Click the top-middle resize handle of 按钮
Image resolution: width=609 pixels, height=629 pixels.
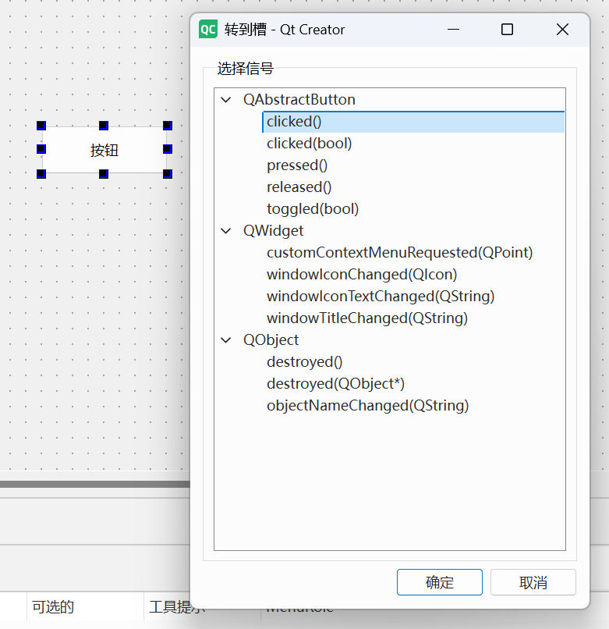104,126
